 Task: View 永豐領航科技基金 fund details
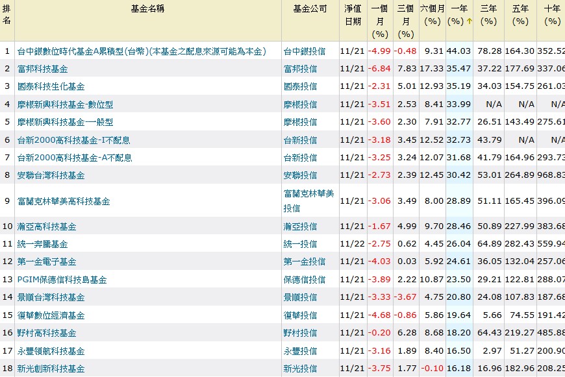coord(51,351)
